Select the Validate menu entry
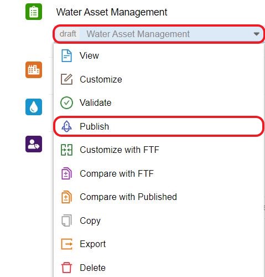 159,102
